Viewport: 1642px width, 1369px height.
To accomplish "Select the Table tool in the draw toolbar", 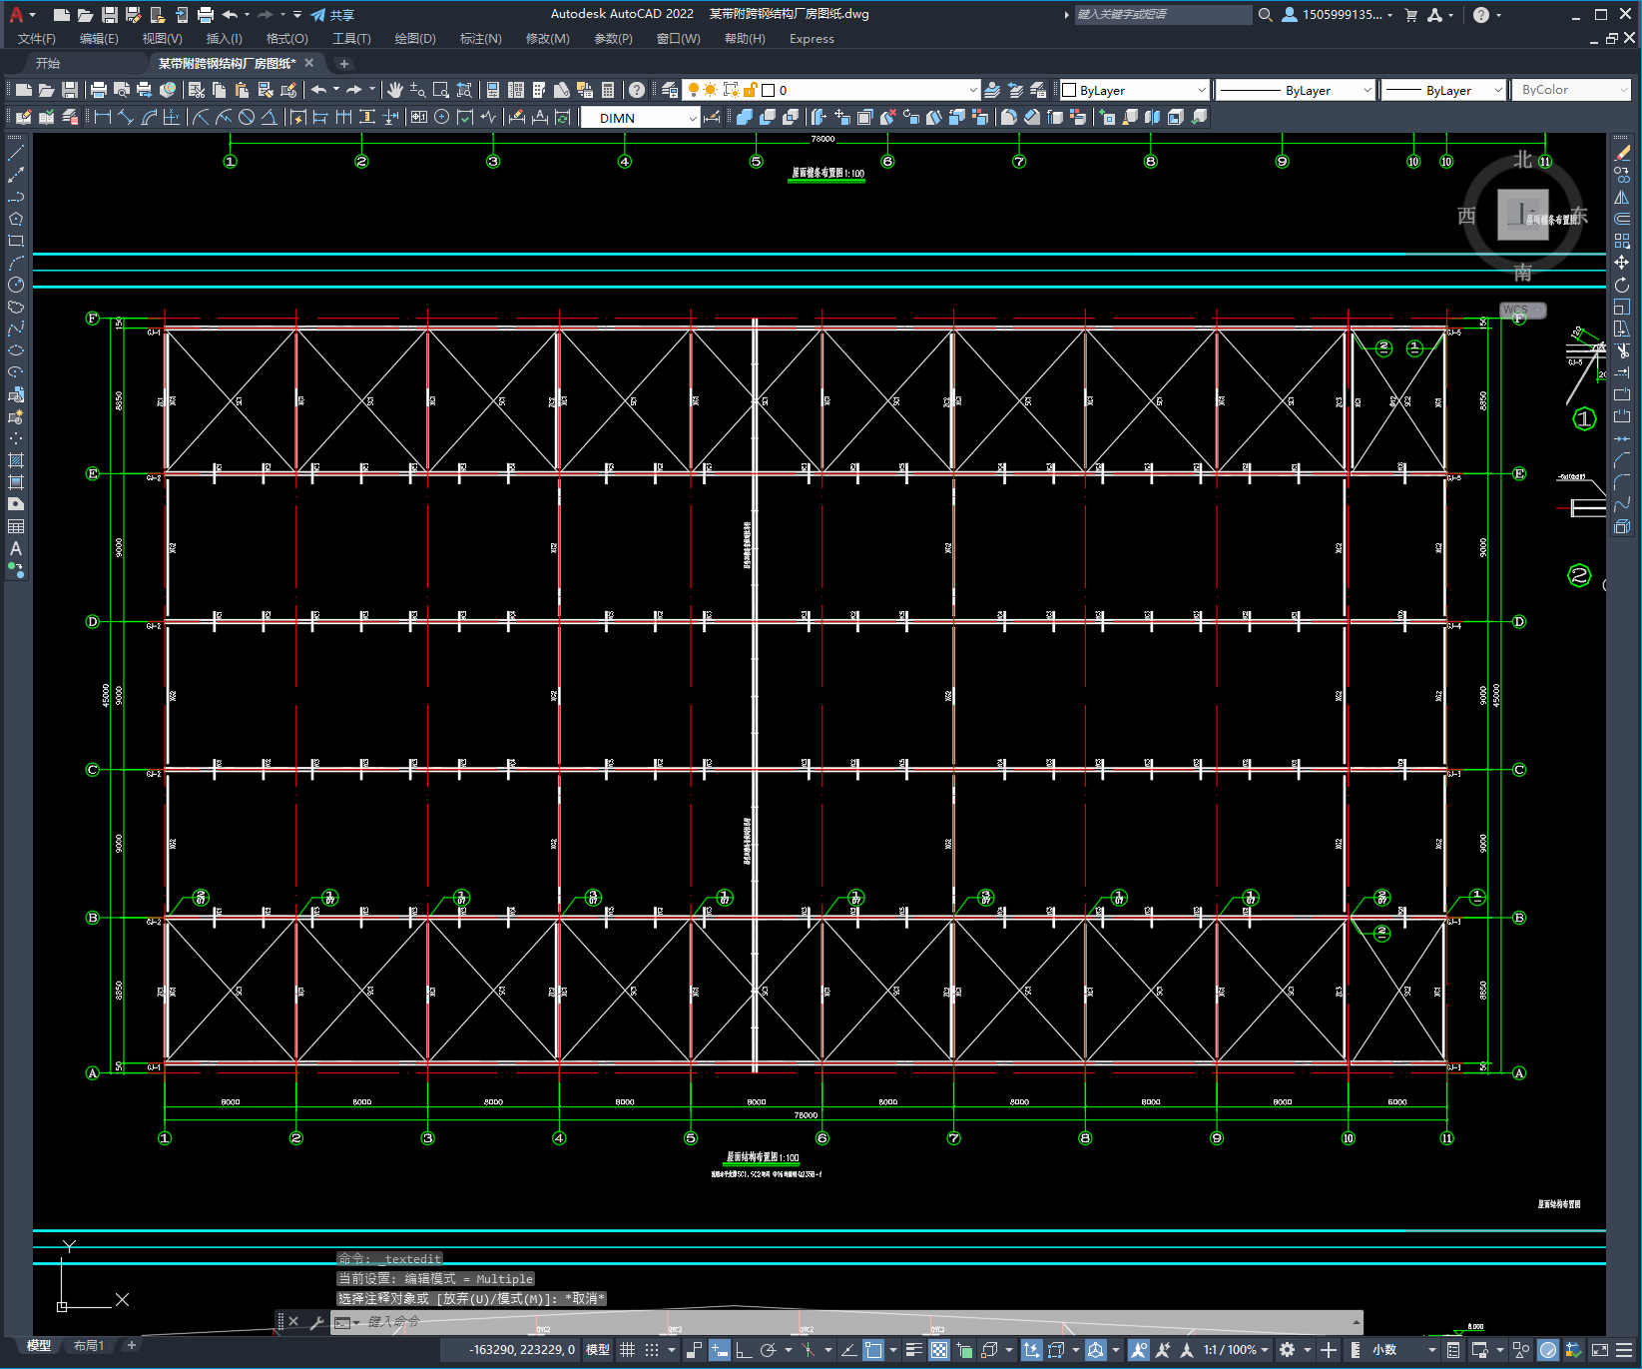I will pyautogui.click(x=16, y=526).
